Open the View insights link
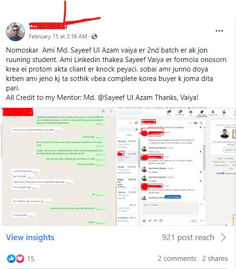 click(x=30, y=237)
